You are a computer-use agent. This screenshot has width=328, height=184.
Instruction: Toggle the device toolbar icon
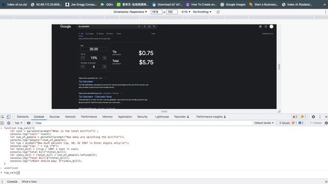coord(8,117)
